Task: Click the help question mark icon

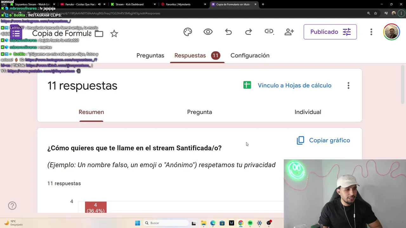Action: click(12, 206)
